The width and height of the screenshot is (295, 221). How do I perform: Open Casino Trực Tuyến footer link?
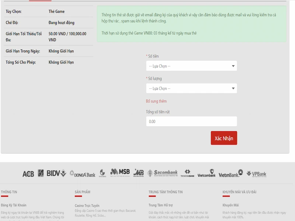87,206
